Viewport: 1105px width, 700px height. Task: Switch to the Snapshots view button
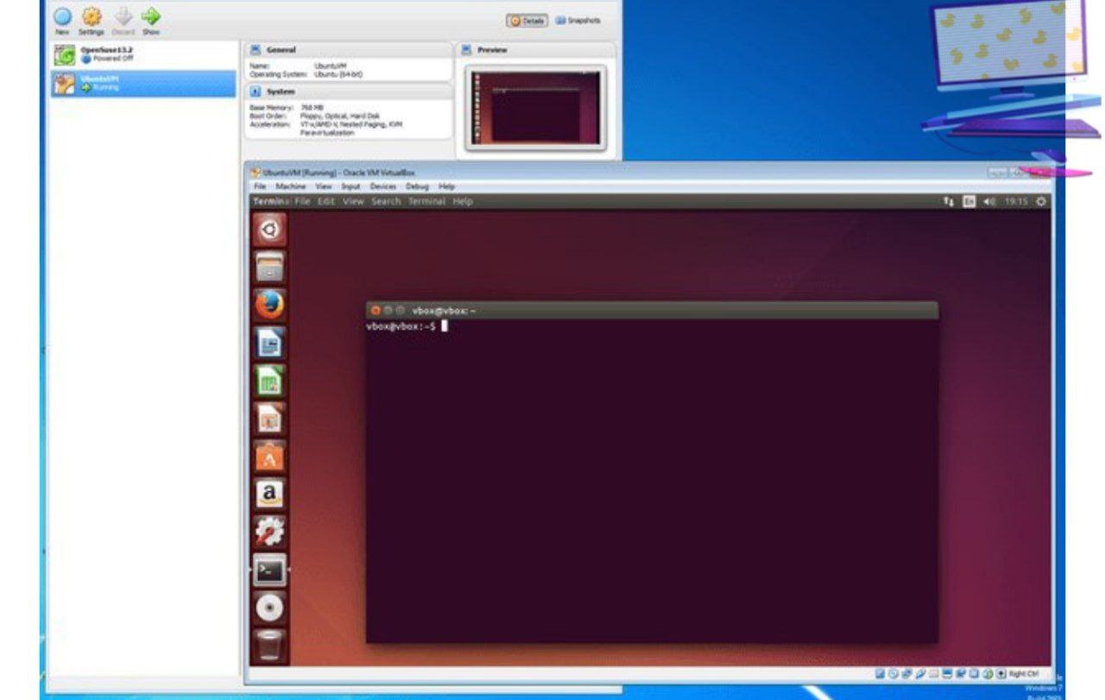(578, 21)
